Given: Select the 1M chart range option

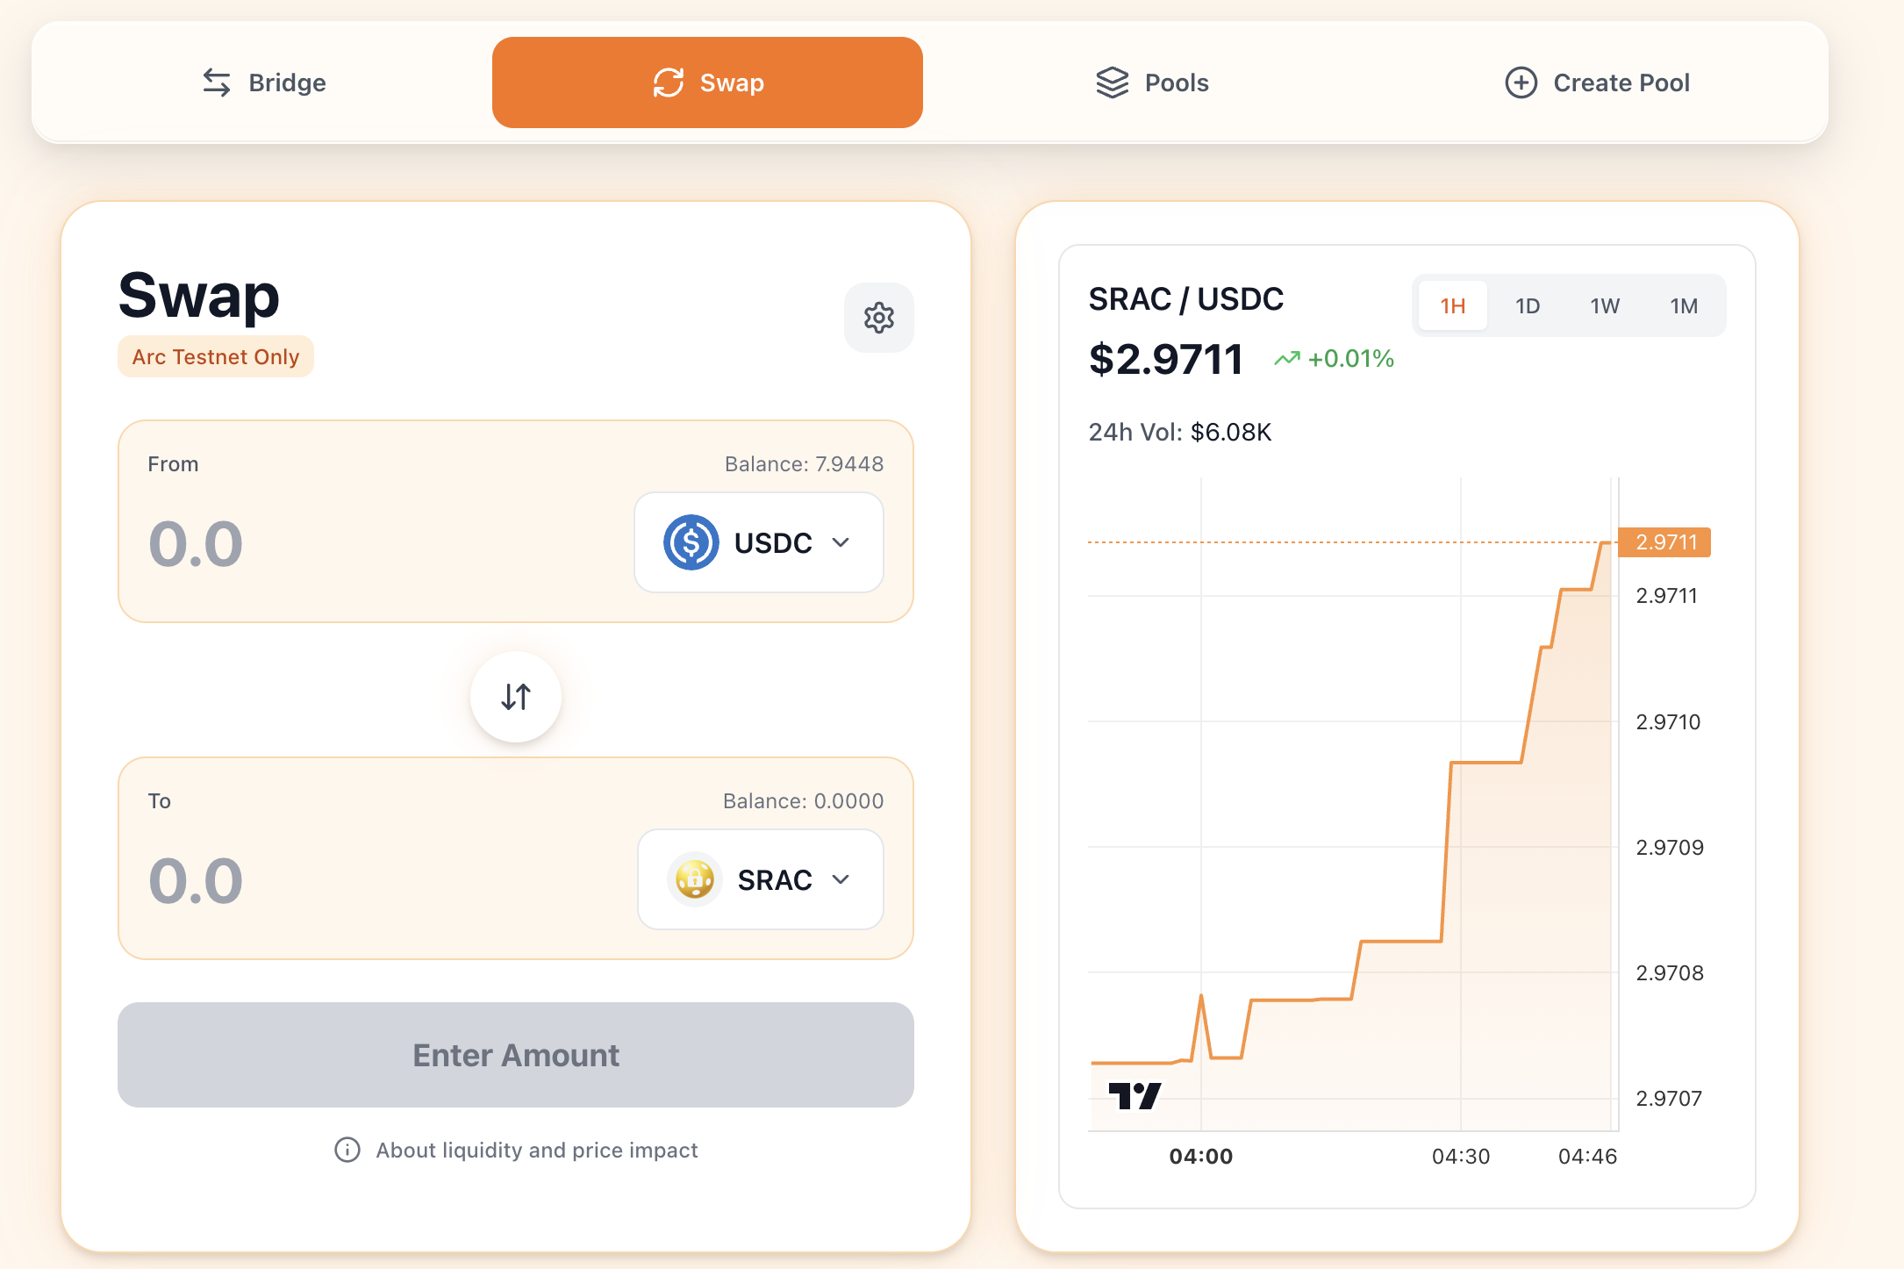Looking at the screenshot, I should (x=1684, y=306).
